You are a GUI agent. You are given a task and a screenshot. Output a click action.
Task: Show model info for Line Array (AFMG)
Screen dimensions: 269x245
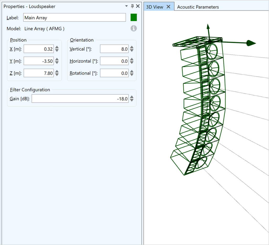134,28
